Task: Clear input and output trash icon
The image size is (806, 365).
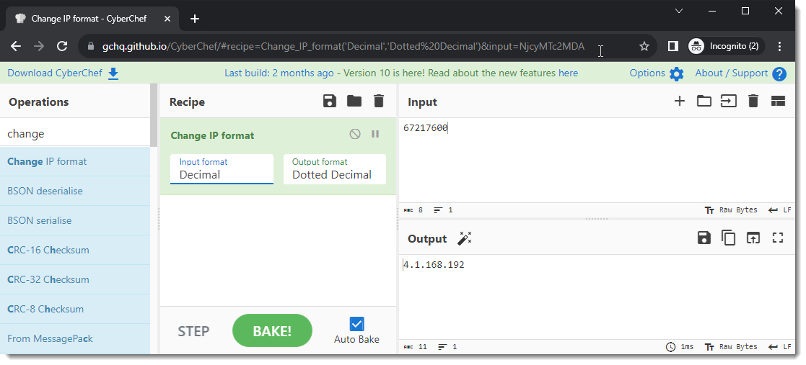Action: pyautogui.click(x=753, y=101)
